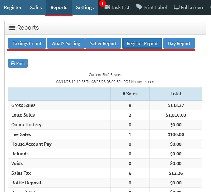Screen dimensions: 211x192
Task: Select the Refunds row label
Action: [x=20, y=154]
